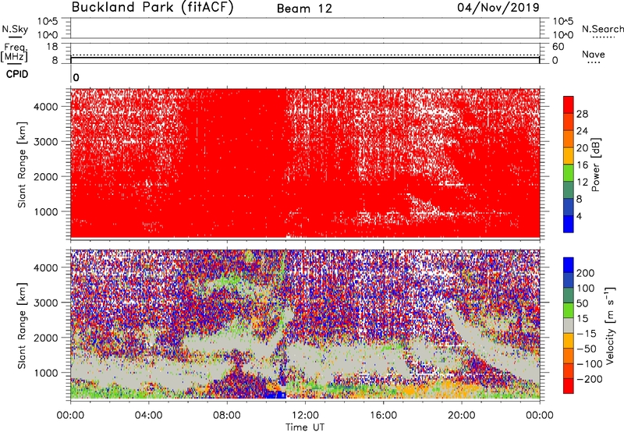Click the 'Slant Range [km]' label of the power plot

pos(22,165)
